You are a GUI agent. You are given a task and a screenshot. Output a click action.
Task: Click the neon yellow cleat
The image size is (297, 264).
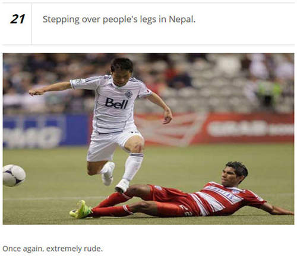coord(81,210)
